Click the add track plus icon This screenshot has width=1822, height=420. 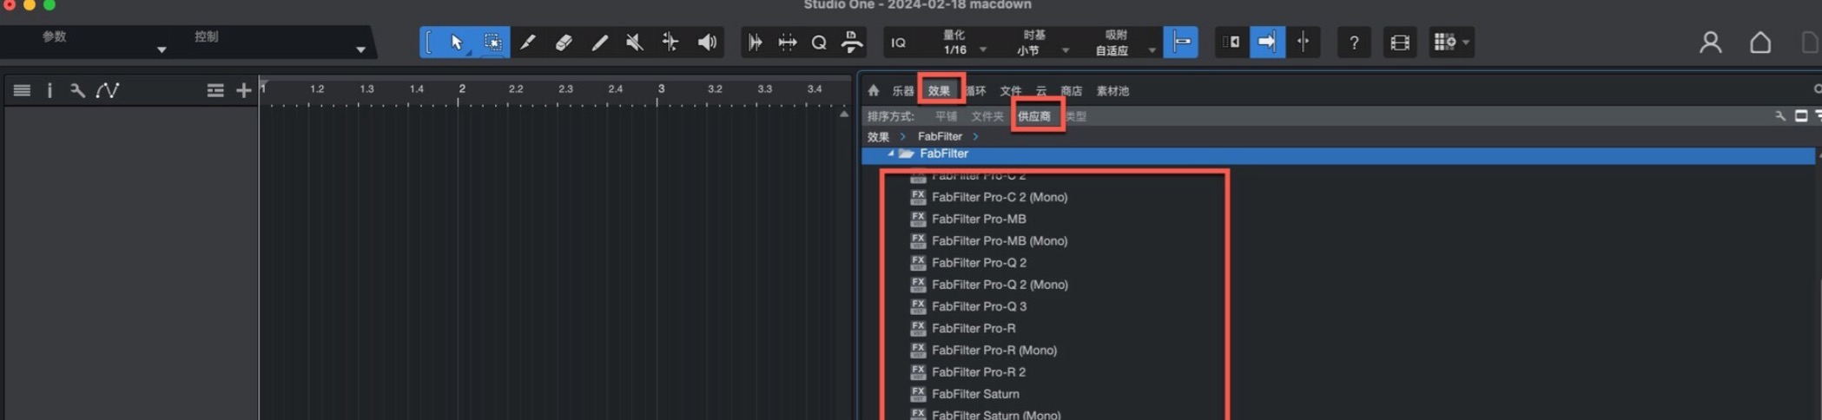click(x=243, y=90)
